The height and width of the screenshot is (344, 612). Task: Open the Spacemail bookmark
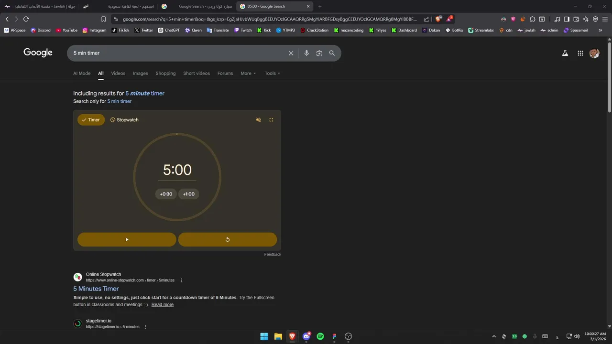tap(576, 30)
